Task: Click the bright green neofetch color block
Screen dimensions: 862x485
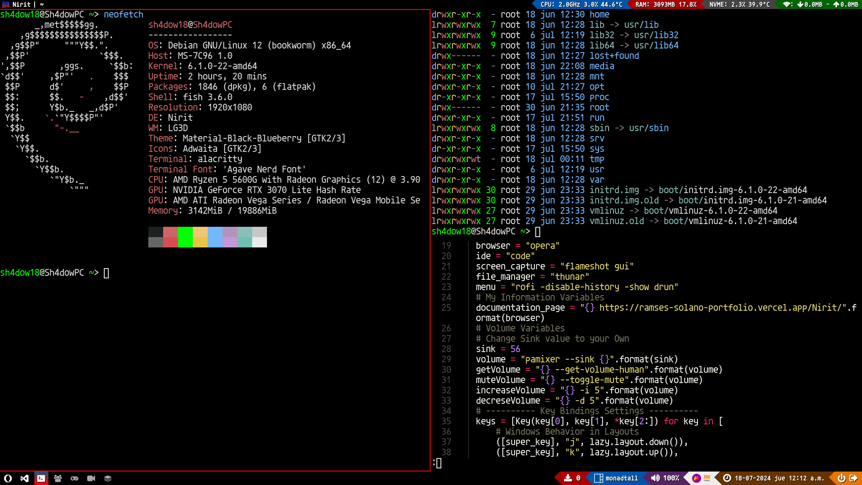Action: pyautogui.click(x=185, y=237)
